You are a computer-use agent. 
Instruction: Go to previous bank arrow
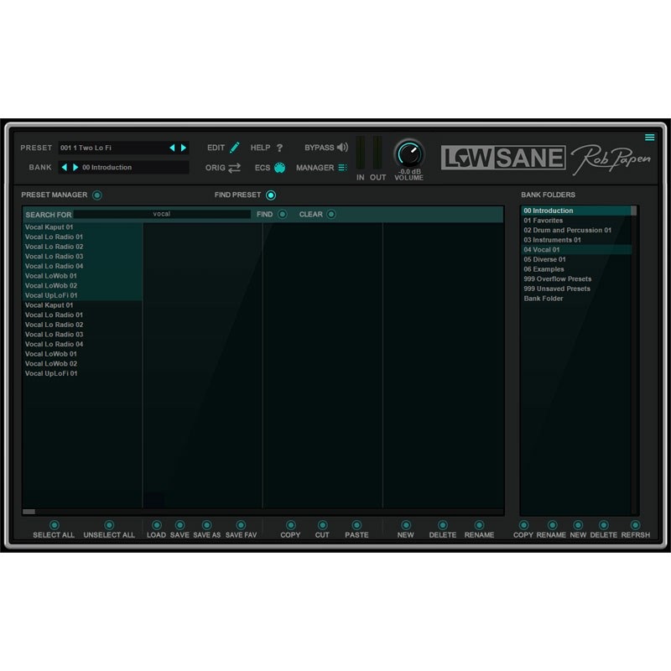[x=65, y=167]
